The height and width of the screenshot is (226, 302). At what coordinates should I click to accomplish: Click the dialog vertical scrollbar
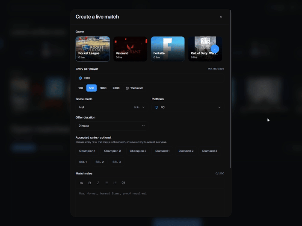coord(231,89)
